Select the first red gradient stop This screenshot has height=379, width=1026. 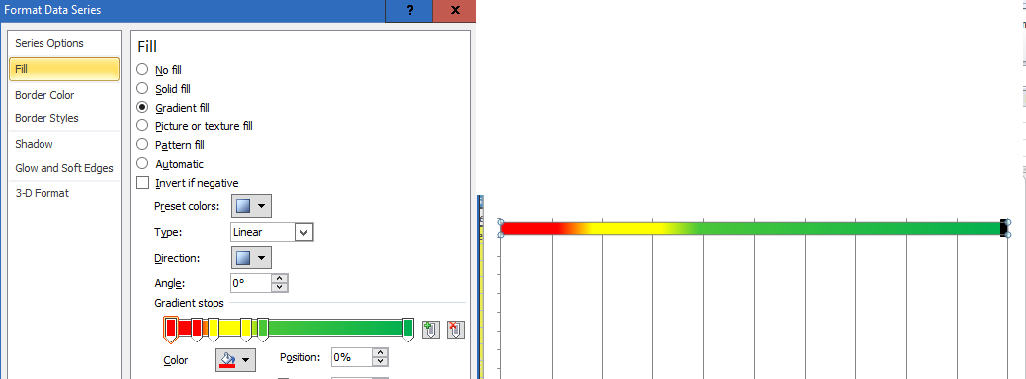(x=171, y=330)
